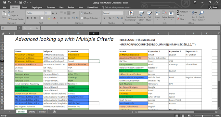Click AutoSum
The height and width of the screenshot is (117, 221).
pos(183,12)
